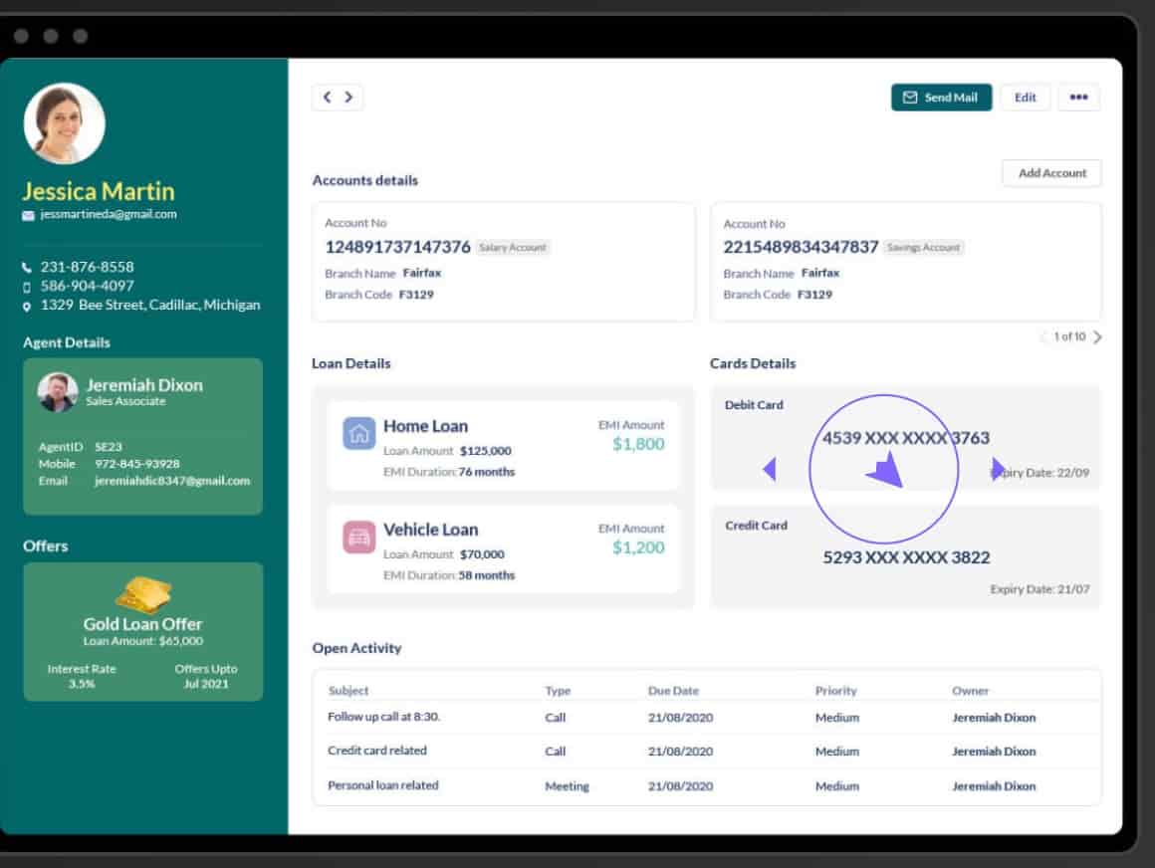
Task: Open the three-dots more options menu
Action: tap(1078, 98)
